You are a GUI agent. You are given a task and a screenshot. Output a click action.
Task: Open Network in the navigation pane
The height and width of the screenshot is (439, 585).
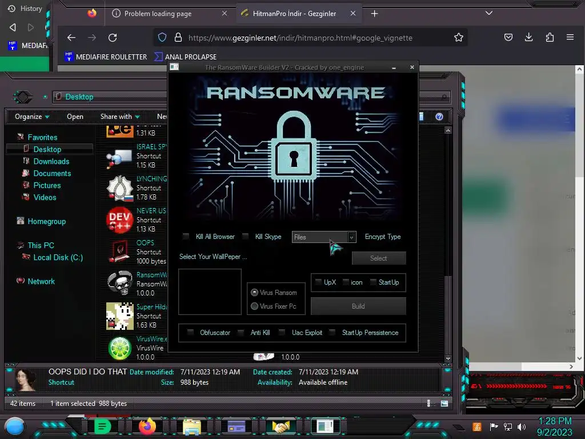click(x=41, y=281)
